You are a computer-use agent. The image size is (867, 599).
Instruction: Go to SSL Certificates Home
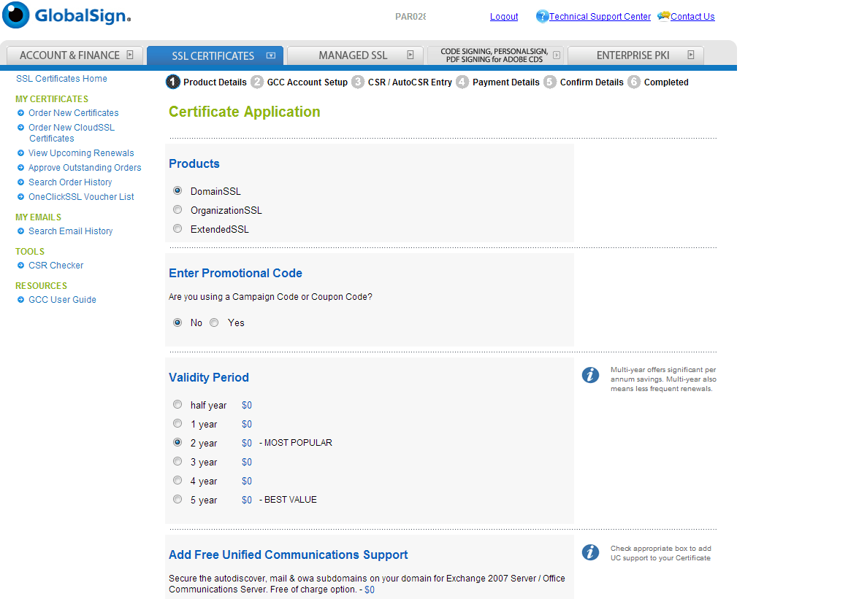point(61,78)
